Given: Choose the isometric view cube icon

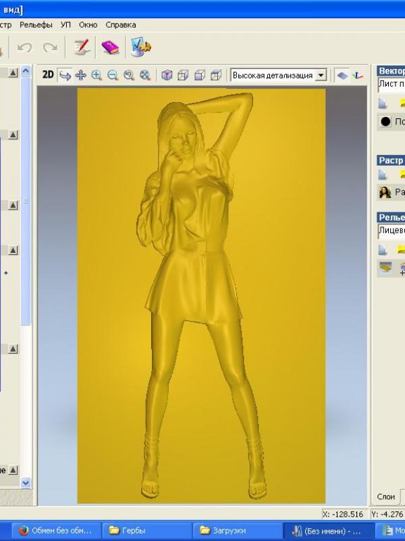Looking at the screenshot, I should pyautogui.click(x=167, y=75).
